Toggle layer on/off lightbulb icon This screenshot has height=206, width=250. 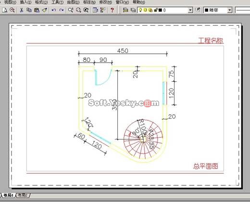(x=140, y=10)
